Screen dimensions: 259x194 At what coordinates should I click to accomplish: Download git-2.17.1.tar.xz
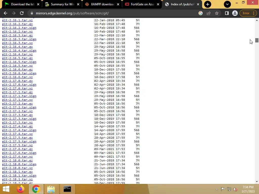point(17,100)
